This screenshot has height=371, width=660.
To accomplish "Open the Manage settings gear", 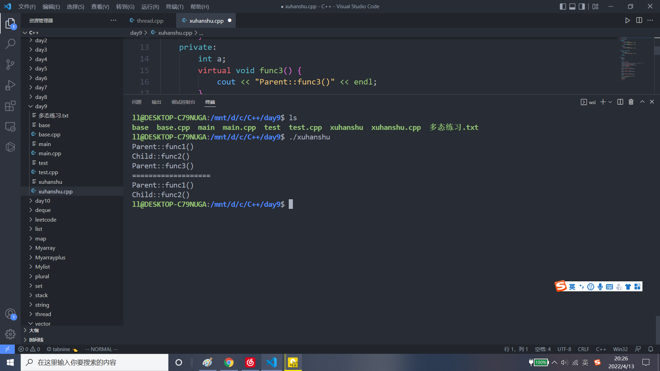I will (10, 334).
